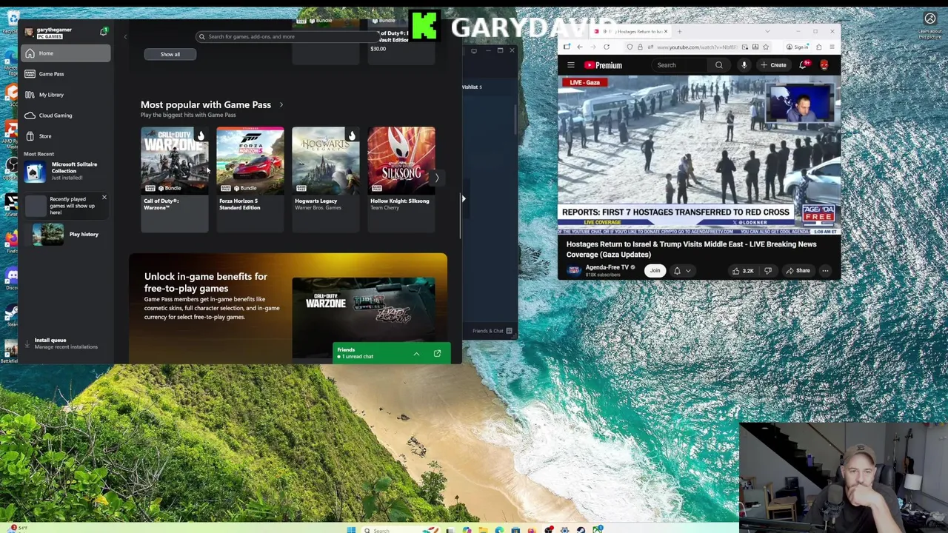Open YouTube notifications bell
This screenshot has height=533, width=948.
(x=804, y=65)
